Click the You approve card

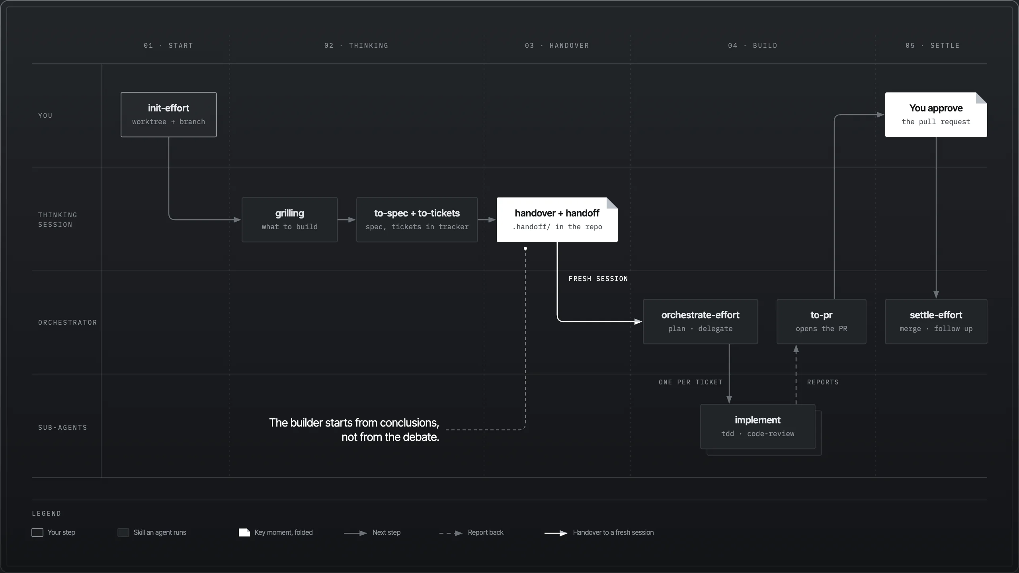click(x=936, y=115)
